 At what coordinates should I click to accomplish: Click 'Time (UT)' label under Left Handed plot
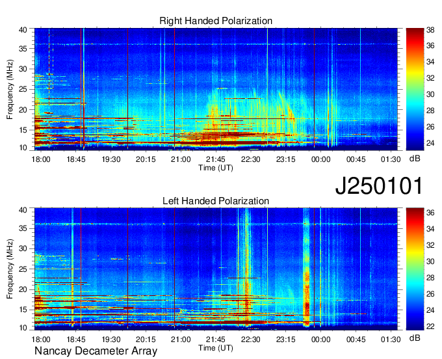pyautogui.click(x=216, y=348)
